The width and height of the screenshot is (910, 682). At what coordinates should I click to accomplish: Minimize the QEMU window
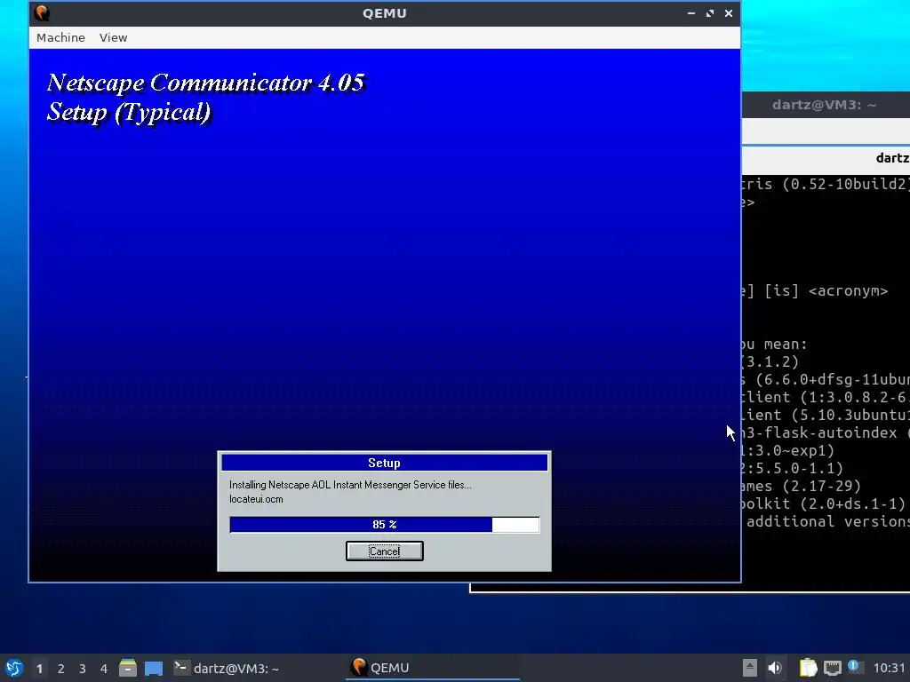pos(690,12)
